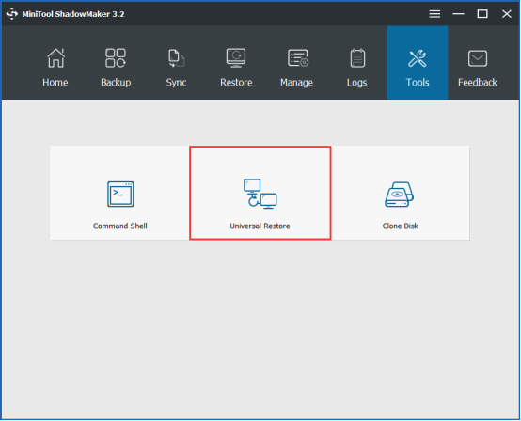Launch the Command Shell terminal icon
Viewport: 521px width, 421px height.
(120, 195)
